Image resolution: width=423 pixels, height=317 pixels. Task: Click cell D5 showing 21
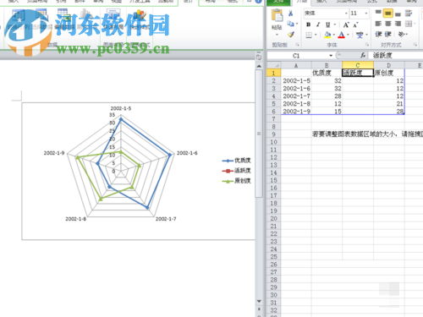389,103
